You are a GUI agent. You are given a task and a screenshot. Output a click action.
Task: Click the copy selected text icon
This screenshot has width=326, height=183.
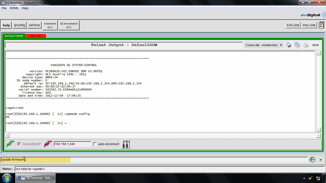[x=289, y=45]
